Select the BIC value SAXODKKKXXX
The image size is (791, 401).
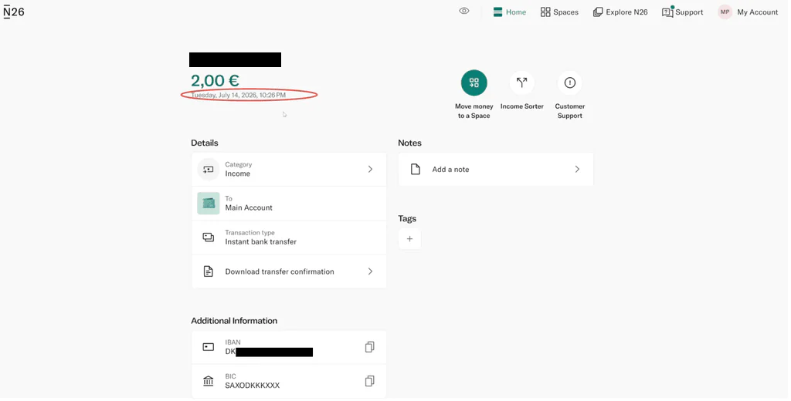click(x=253, y=386)
